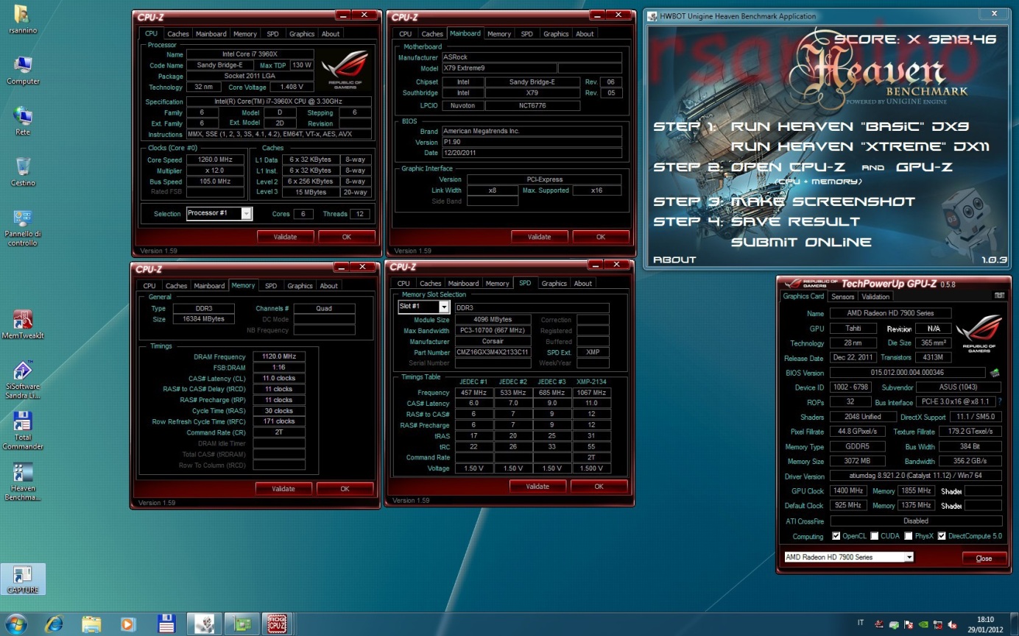Click ABOUT in the Heaven app
This screenshot has width=1019, height=636.
point(674,260)
